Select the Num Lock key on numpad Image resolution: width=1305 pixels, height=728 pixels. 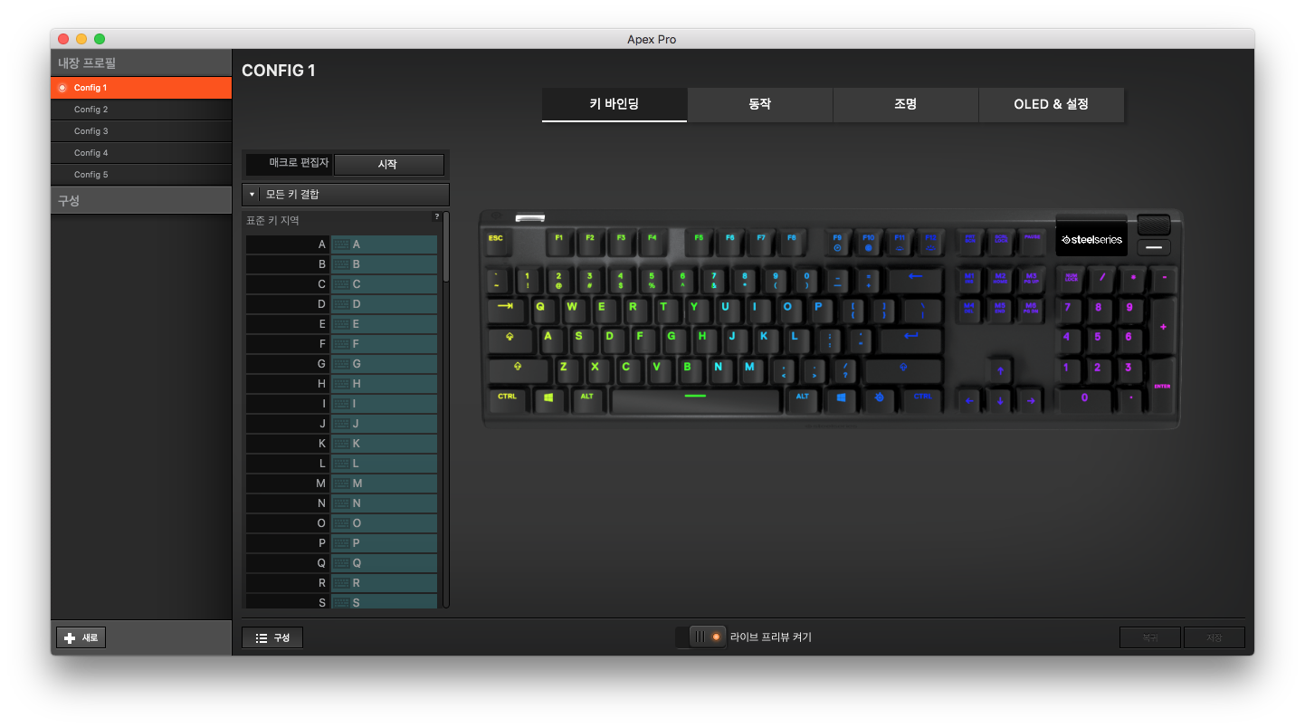[1072, 278]
